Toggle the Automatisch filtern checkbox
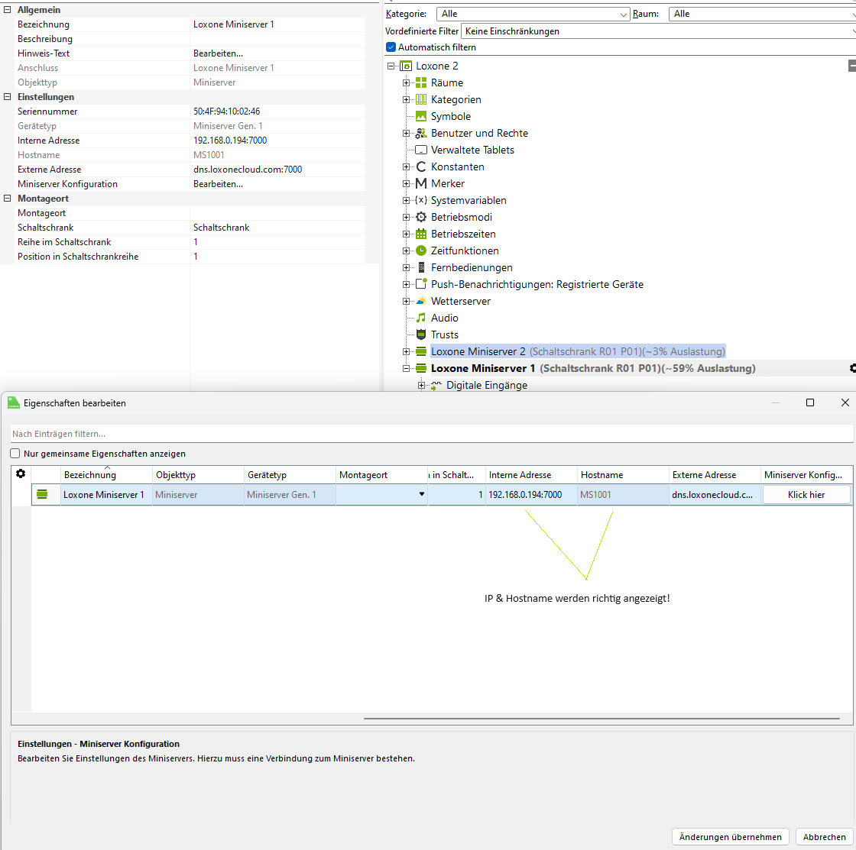This screenshot has width=856, height=850. 391,47
